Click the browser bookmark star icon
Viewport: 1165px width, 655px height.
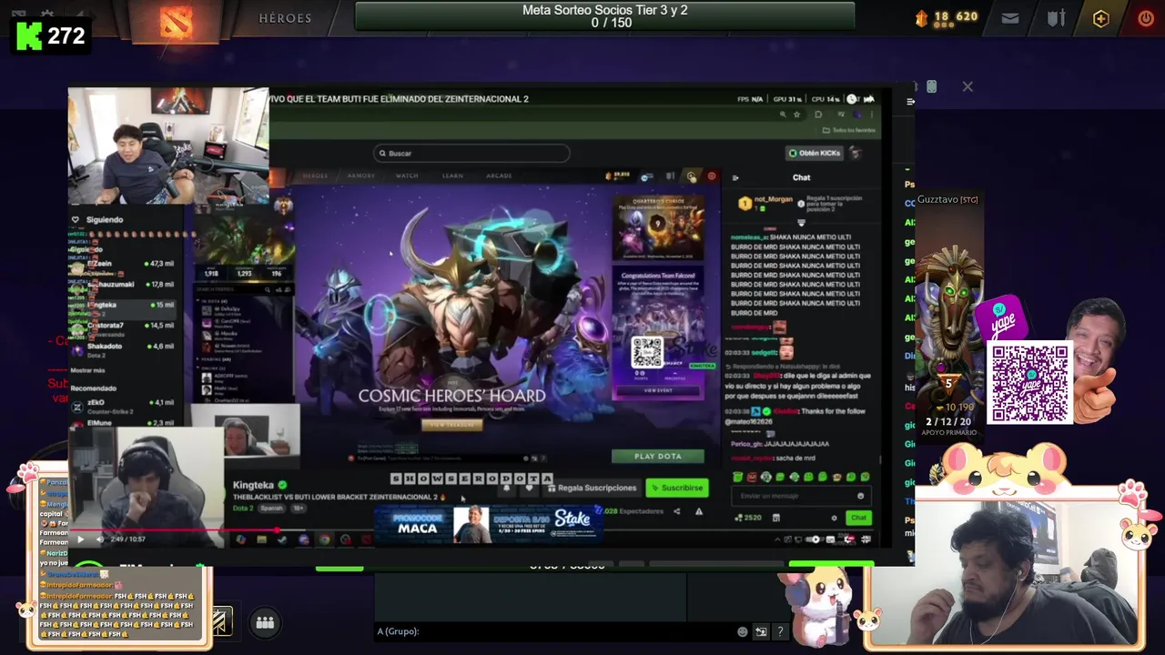796,115
